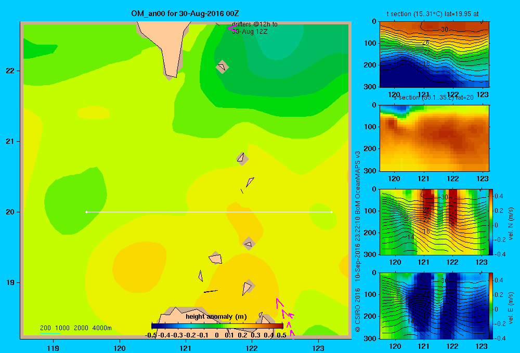Click the eastern endpoint of the white section line
The height and width of the screenshot is (353, 520).
click(332, 212)
